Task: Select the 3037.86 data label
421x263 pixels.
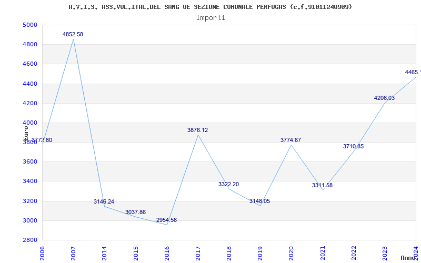Action: (135, 213)
